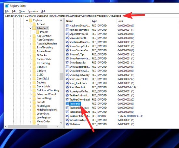Screen dimensions: 179x148
Task: Expand the BitBucket key
Action: [x=30, y=56]
